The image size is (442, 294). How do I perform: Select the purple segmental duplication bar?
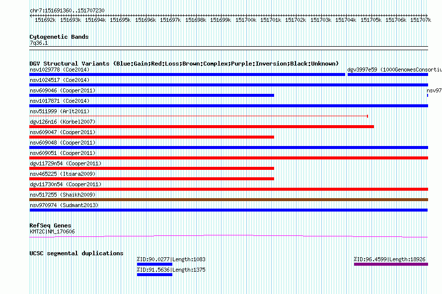click(x=391, y=264)
